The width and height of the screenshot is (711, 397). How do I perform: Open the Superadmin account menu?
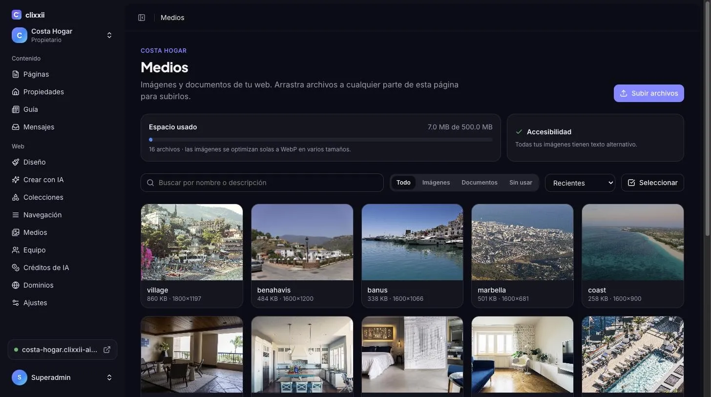(x=63, y=377)
